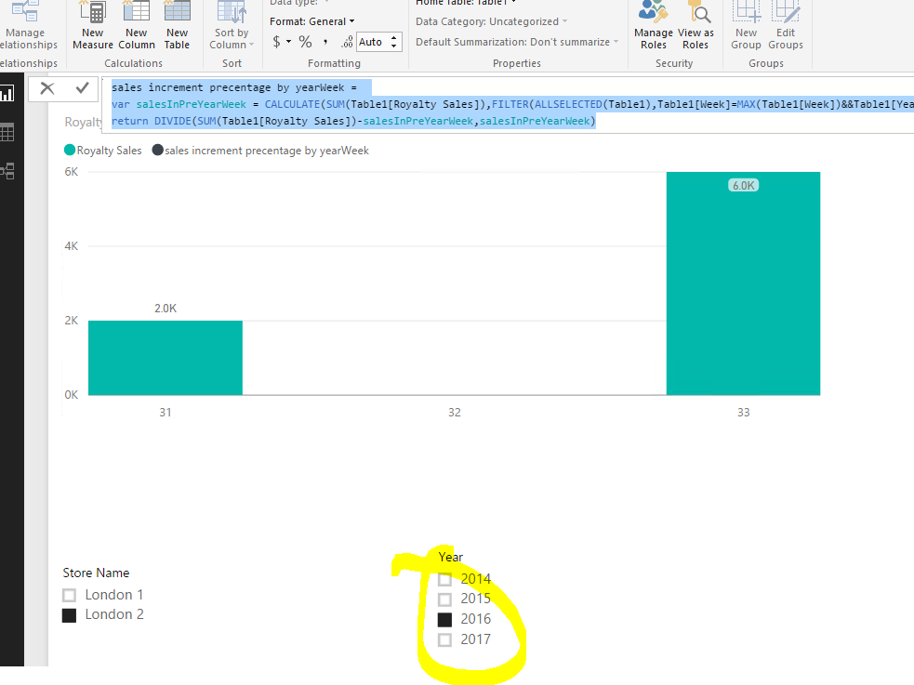Select the week 33 bar
This screenshot has height=685, width=914.
[x=743, y=283]
